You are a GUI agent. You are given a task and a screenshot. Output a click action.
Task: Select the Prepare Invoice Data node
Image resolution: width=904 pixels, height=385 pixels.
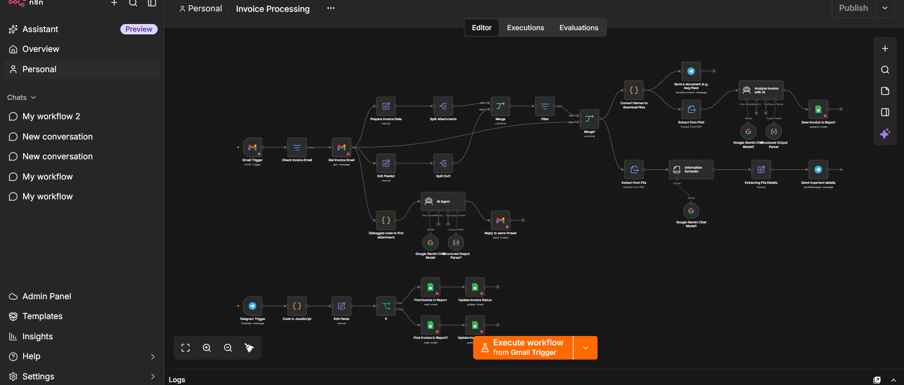386,106
